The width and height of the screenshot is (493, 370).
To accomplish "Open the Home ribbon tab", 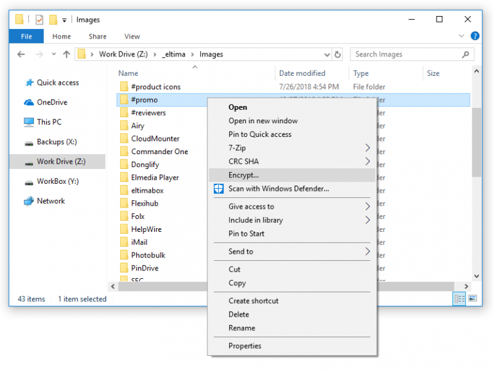I will click(62, 37).
